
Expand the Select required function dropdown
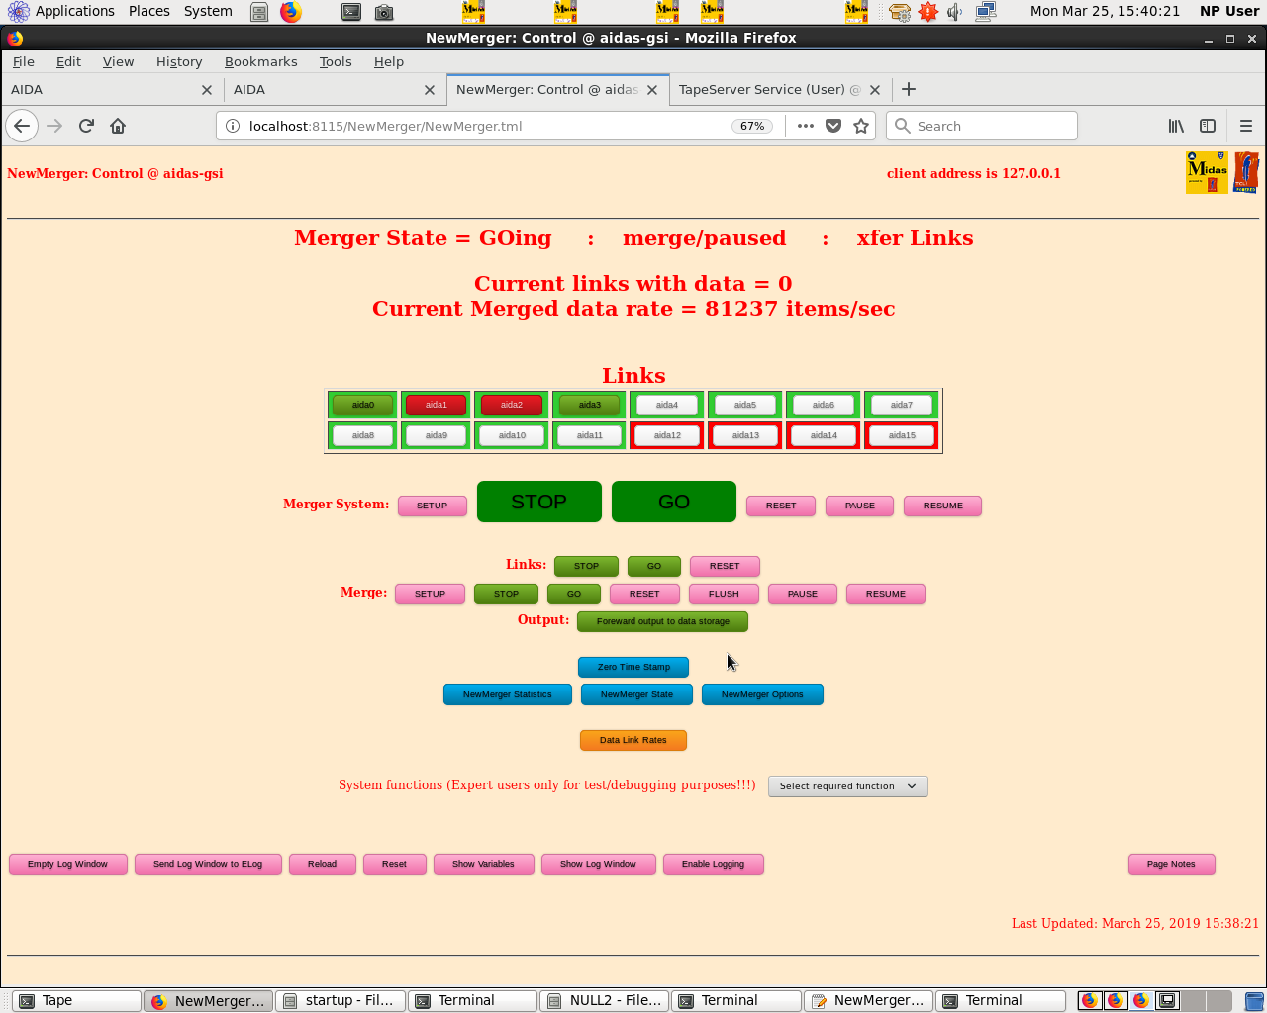point(847,786)
